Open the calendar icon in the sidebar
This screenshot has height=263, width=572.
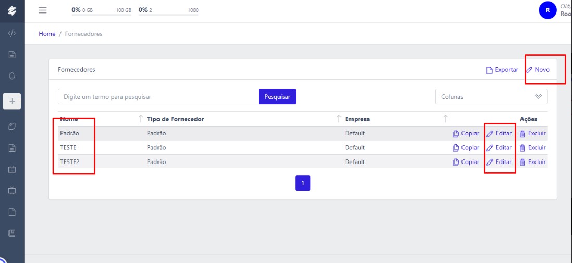point(12,169)
